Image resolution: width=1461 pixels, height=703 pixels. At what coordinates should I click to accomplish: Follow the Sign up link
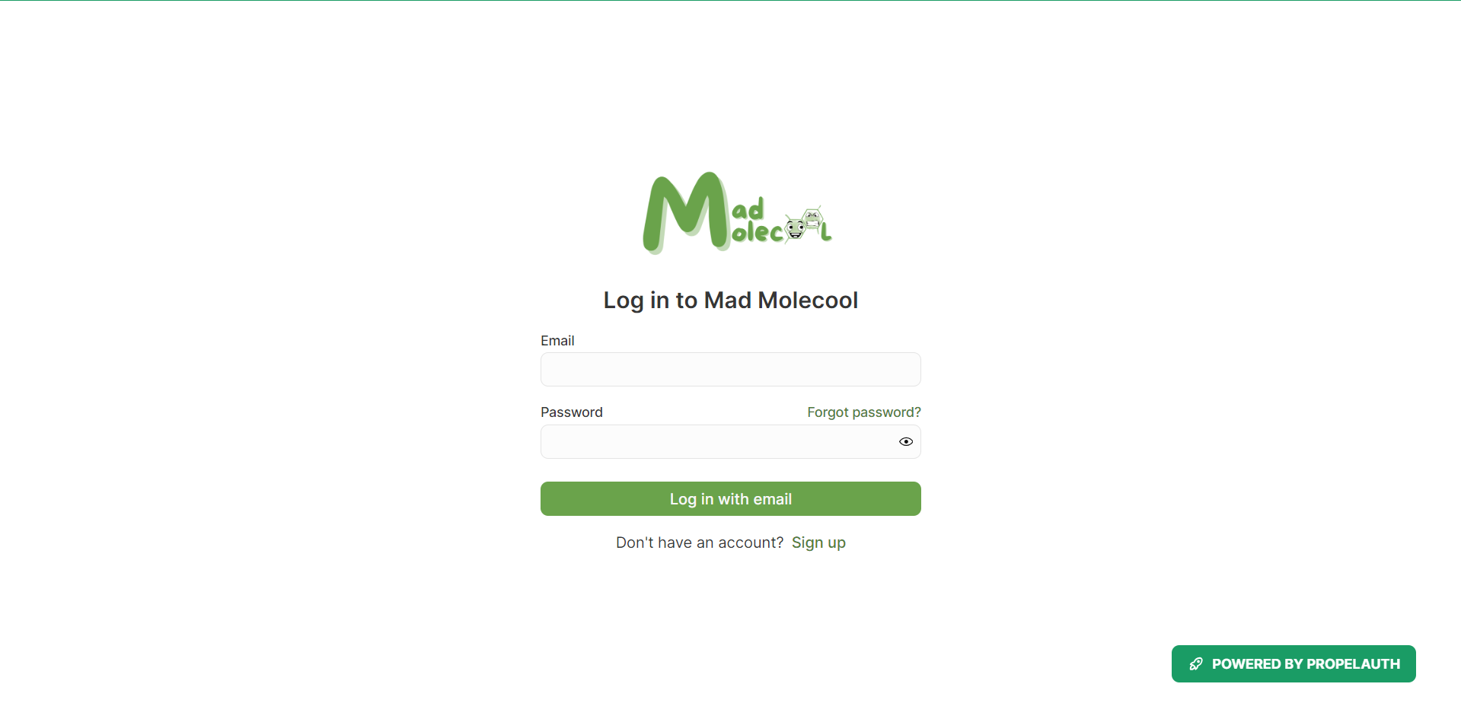tap(818, 542)
